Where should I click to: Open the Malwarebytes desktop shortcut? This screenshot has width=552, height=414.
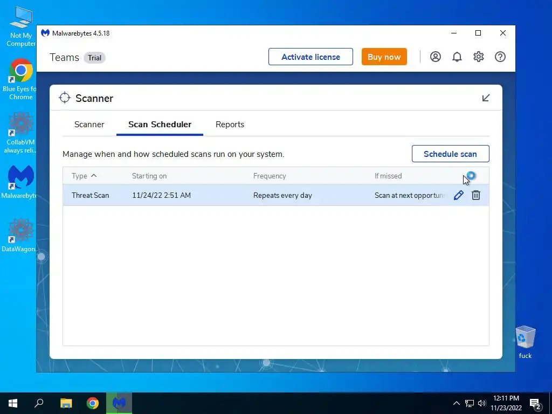(19, 182)
